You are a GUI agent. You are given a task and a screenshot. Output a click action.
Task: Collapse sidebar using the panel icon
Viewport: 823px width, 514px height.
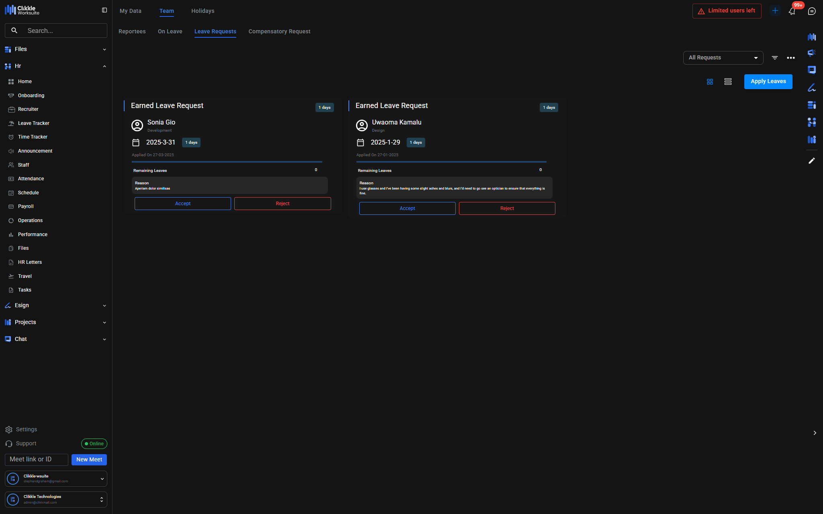click(104, 10)
